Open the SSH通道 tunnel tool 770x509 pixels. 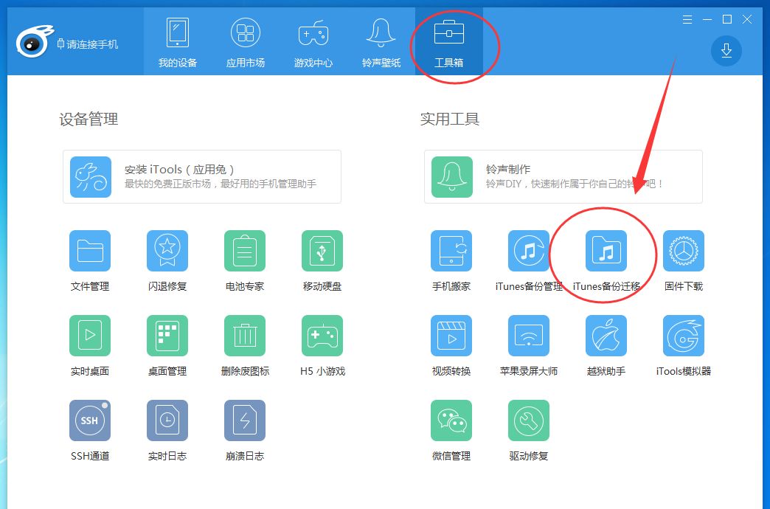click(x=90, y=421)
